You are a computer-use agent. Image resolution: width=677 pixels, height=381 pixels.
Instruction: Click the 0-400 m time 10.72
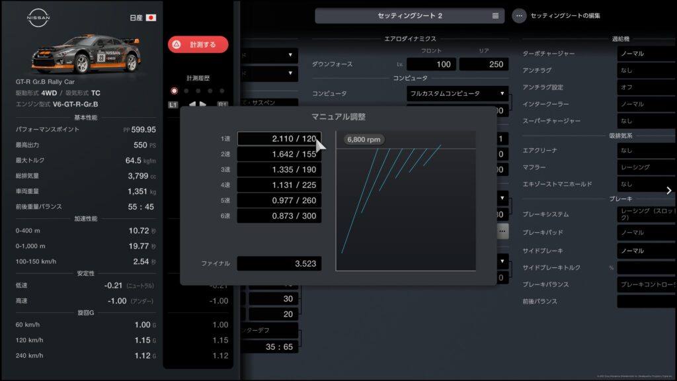[x=139, y=231]
